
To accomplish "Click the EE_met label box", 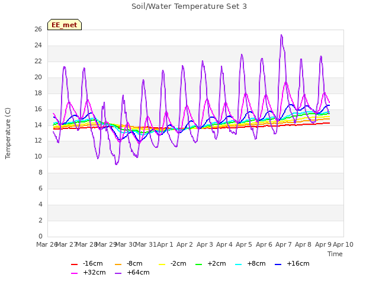I will (65, 25).
